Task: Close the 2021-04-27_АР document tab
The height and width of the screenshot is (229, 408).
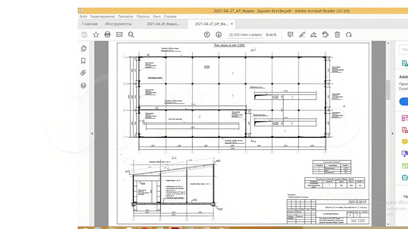Action: (x=232, y=24)
